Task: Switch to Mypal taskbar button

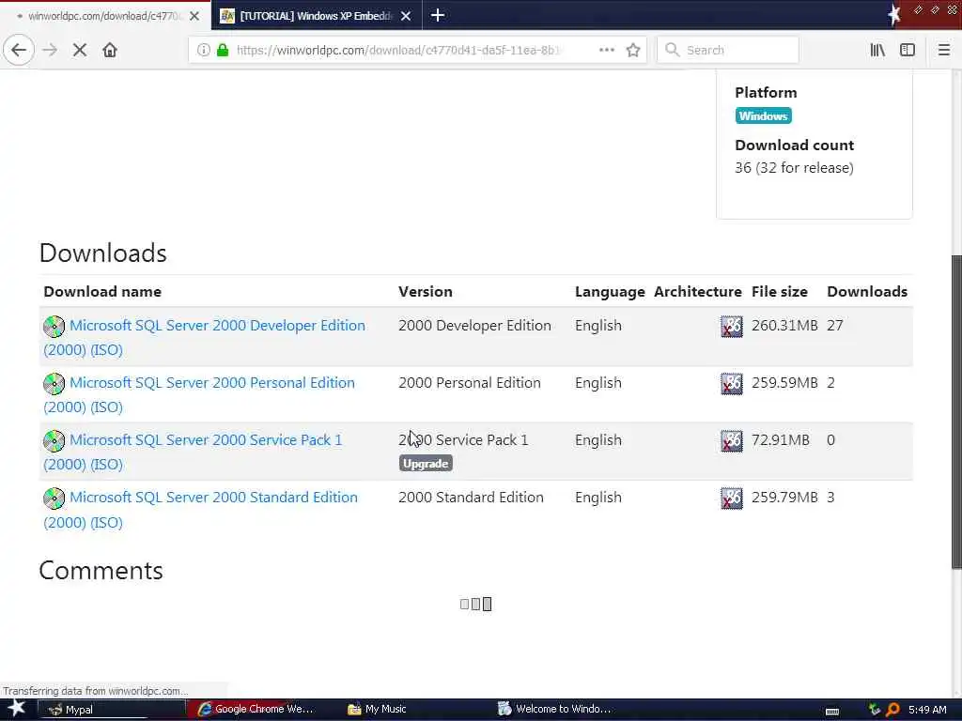Action: (111, 710)
